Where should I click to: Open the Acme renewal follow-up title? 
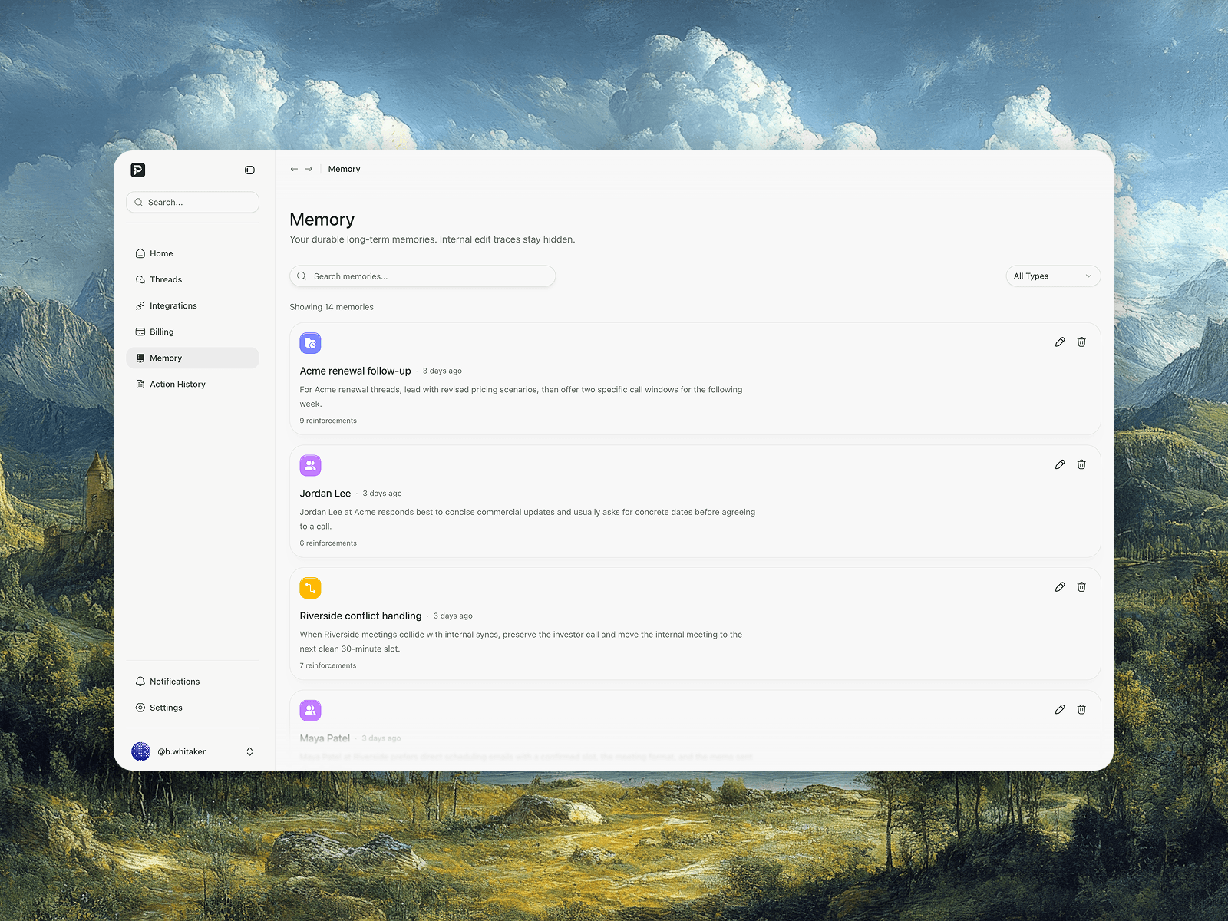click(355, 371)
